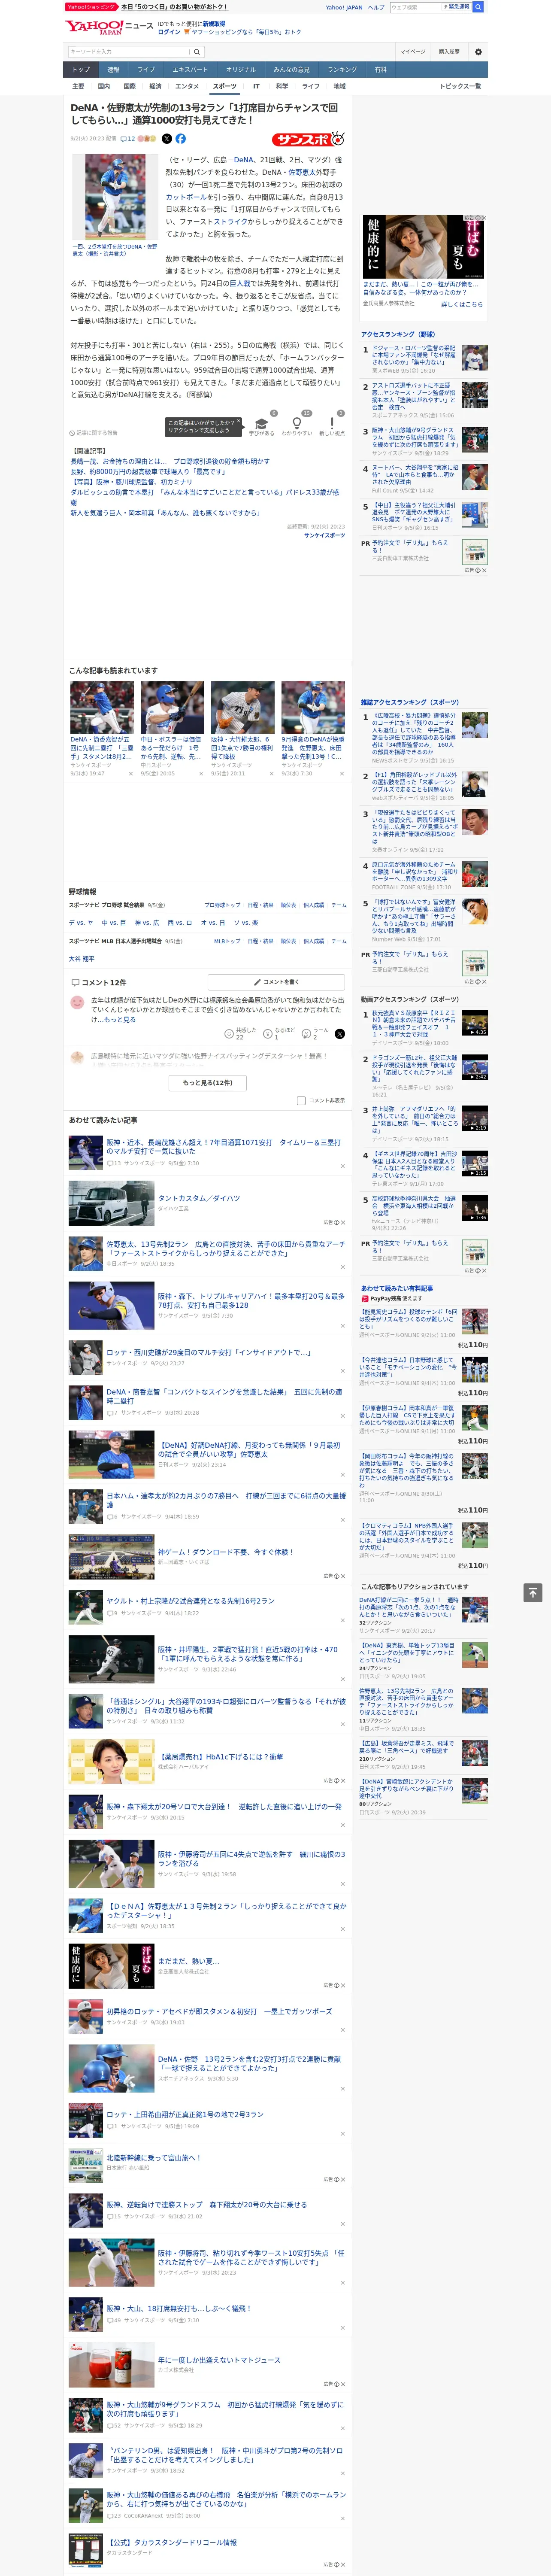This screenshot has width=551, height=2576.
Task: Share the top comment on X
Action: point(339,1033)
